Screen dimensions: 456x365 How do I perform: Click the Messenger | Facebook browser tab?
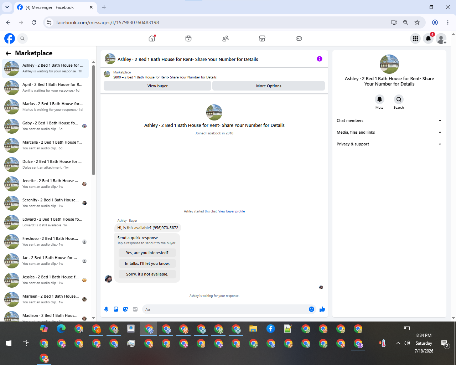[x=55, y=7]
